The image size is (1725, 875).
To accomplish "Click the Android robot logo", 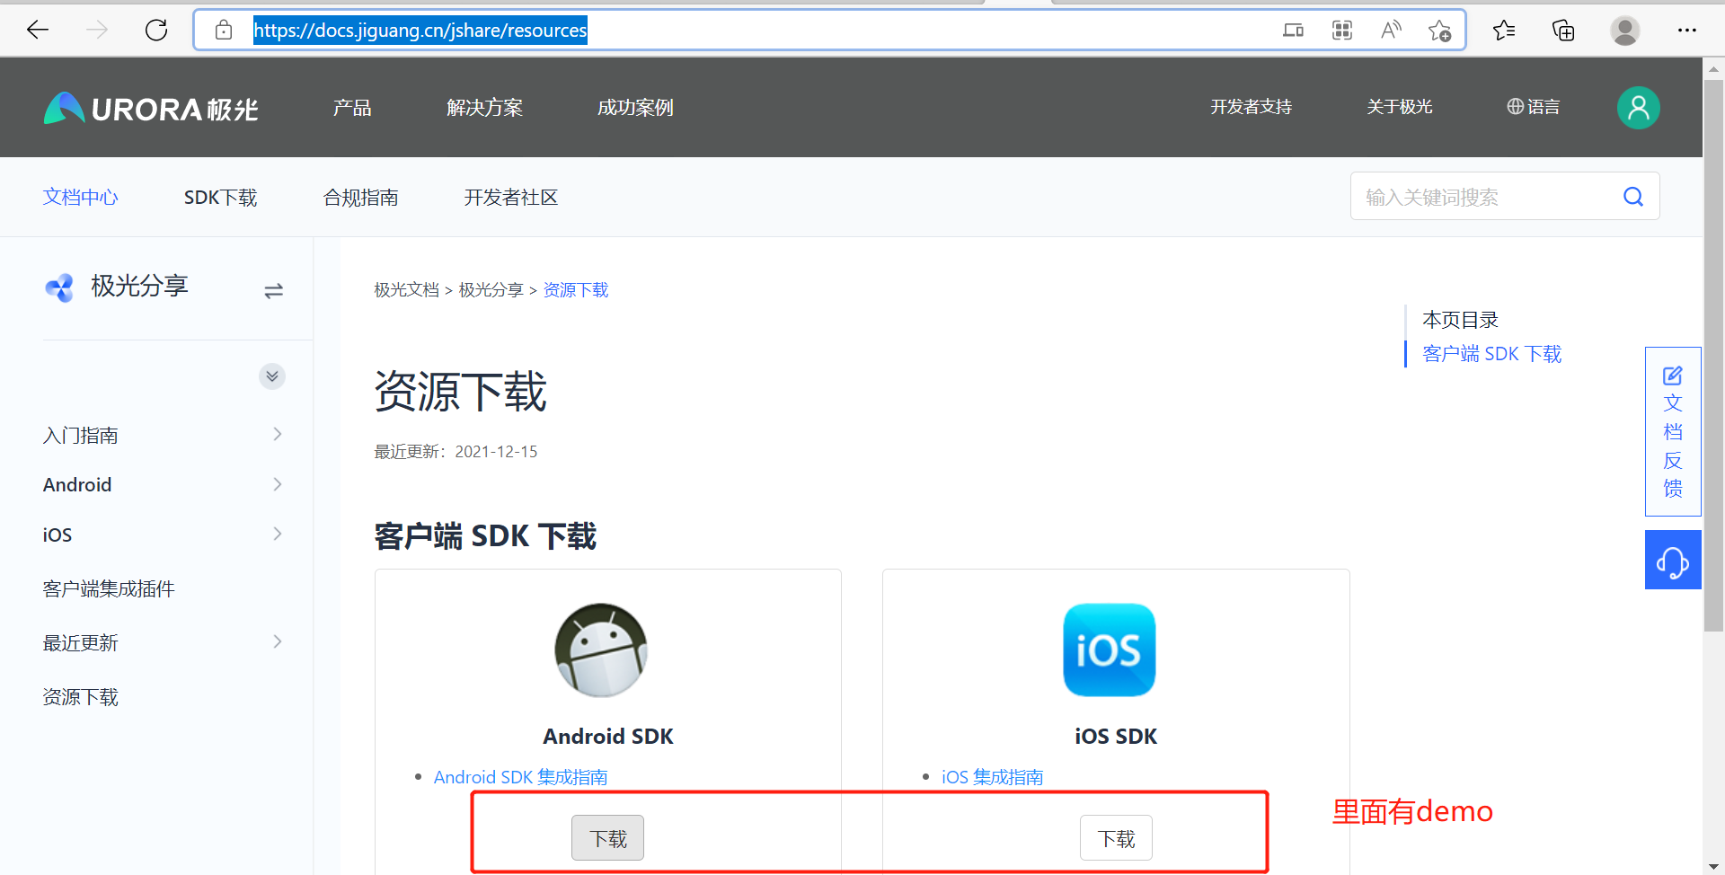I will point(601,650).
